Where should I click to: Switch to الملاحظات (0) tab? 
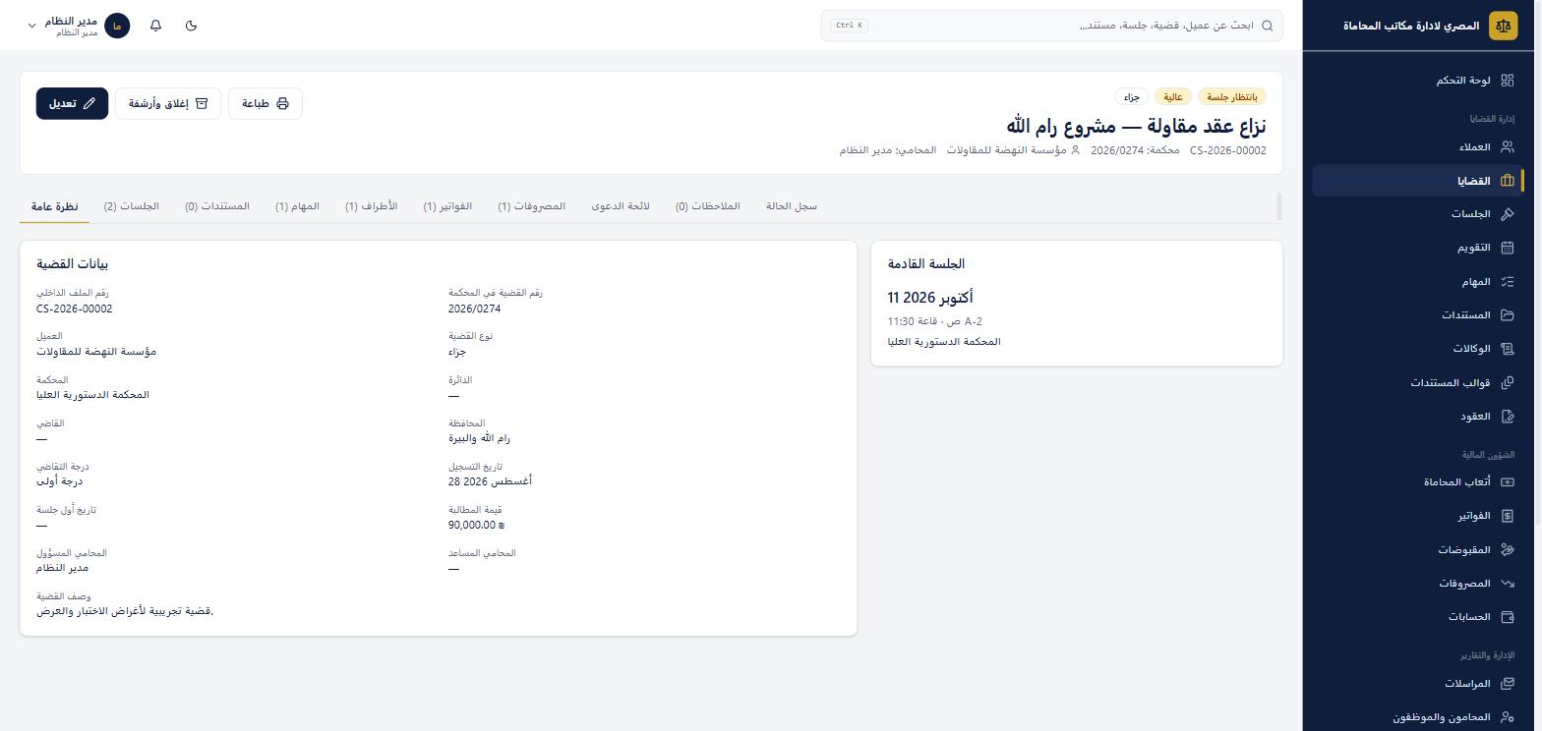(x=708, y=206)
